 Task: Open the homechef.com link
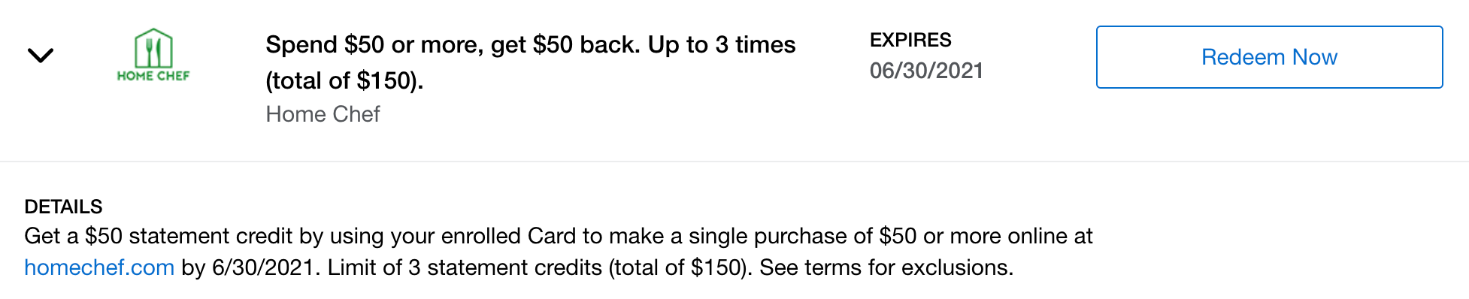pyautogui.click(x=99, y=267)
